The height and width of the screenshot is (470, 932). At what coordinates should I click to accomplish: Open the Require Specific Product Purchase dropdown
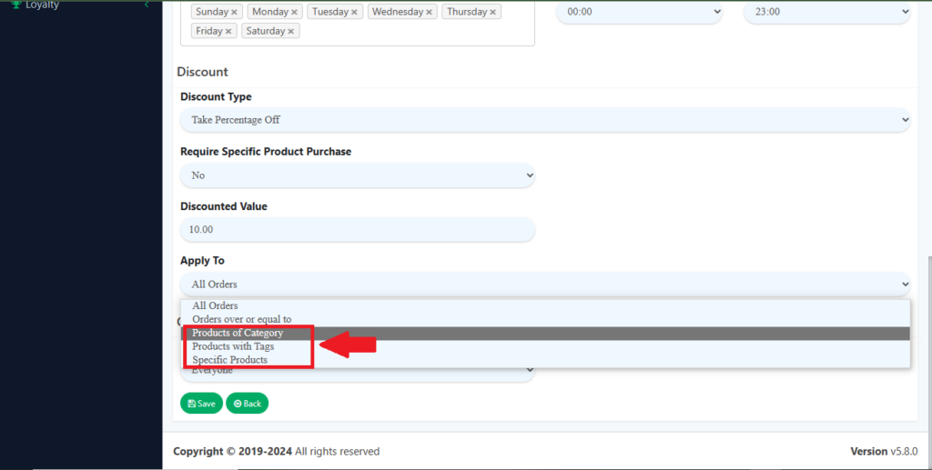pyautogui.click(x=357, y=175)
